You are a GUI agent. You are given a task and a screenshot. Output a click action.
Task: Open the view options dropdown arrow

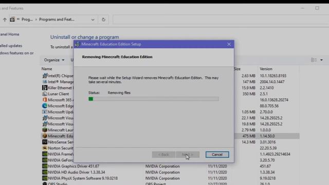(x=321, y=60)
